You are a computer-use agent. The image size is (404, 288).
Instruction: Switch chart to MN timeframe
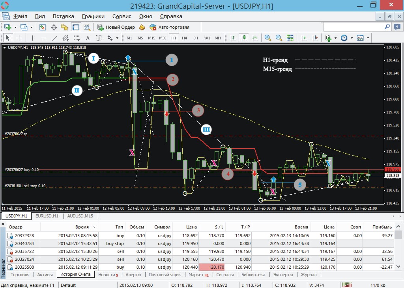(218, 38)
